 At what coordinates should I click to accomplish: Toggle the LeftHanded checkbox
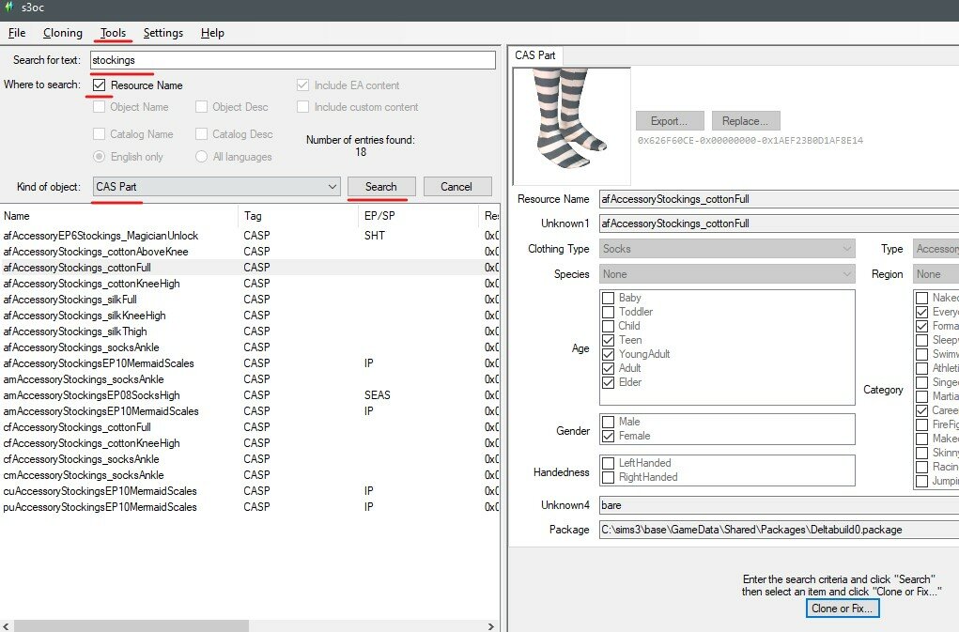click(609, 463)
